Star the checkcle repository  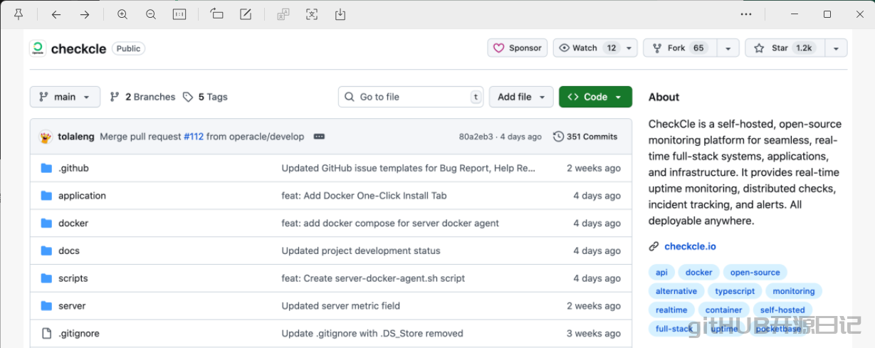784,48
